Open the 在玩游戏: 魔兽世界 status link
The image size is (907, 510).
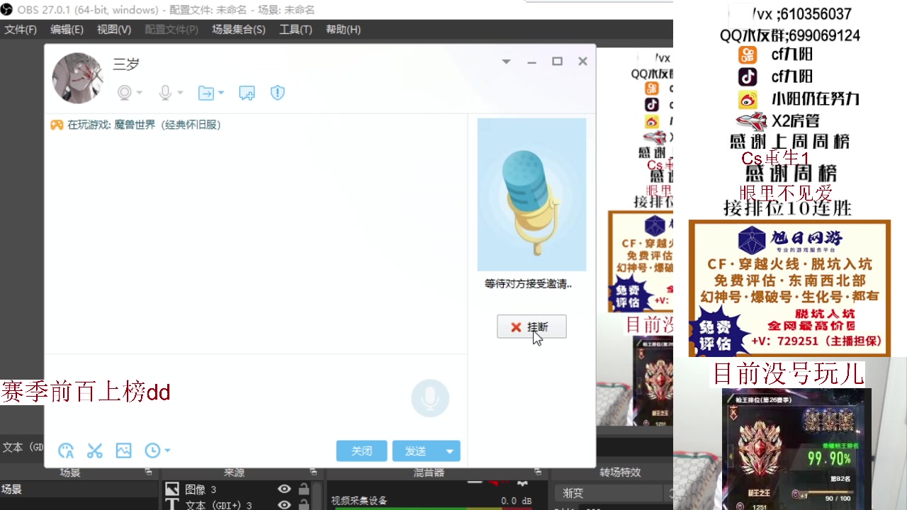144,125
